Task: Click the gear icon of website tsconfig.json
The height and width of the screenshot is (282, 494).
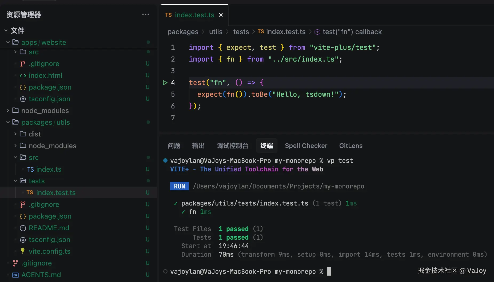Action: (x=23, y=99)
